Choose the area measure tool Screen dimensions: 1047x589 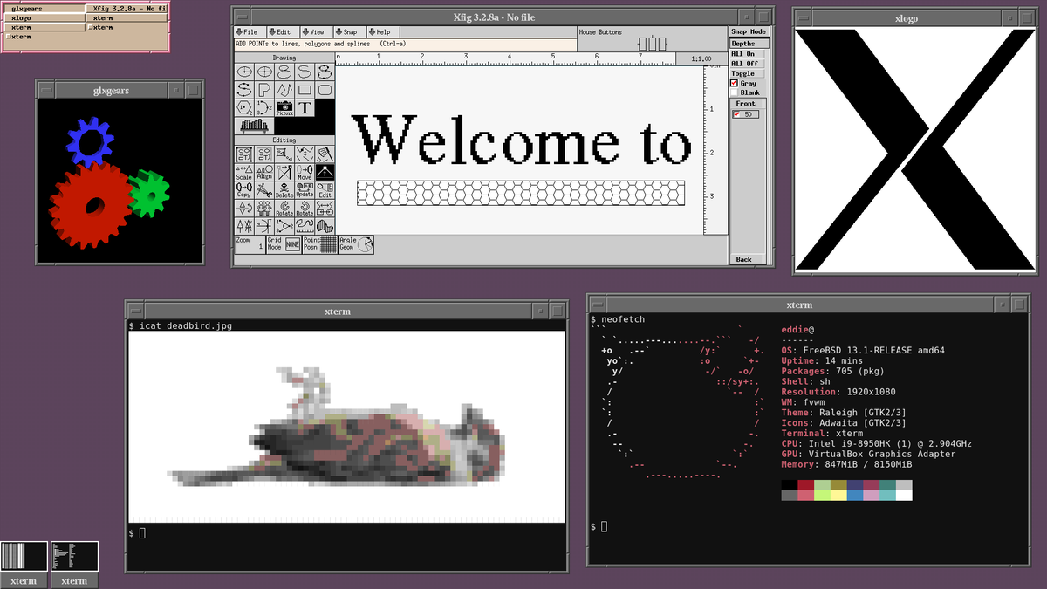point(325,225)
